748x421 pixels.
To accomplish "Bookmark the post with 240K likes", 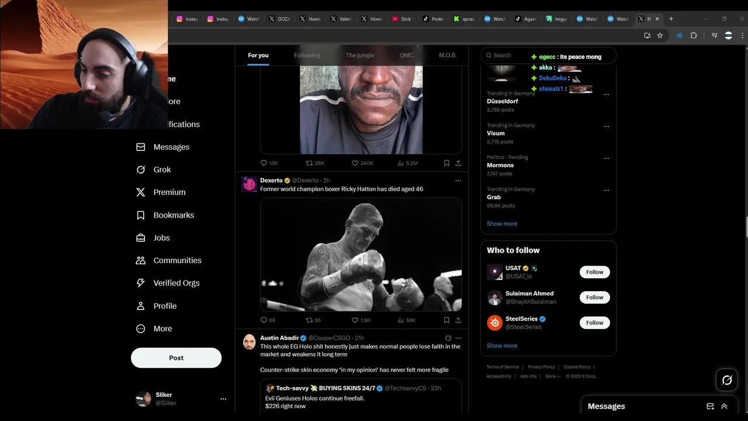I will (446, 163).
